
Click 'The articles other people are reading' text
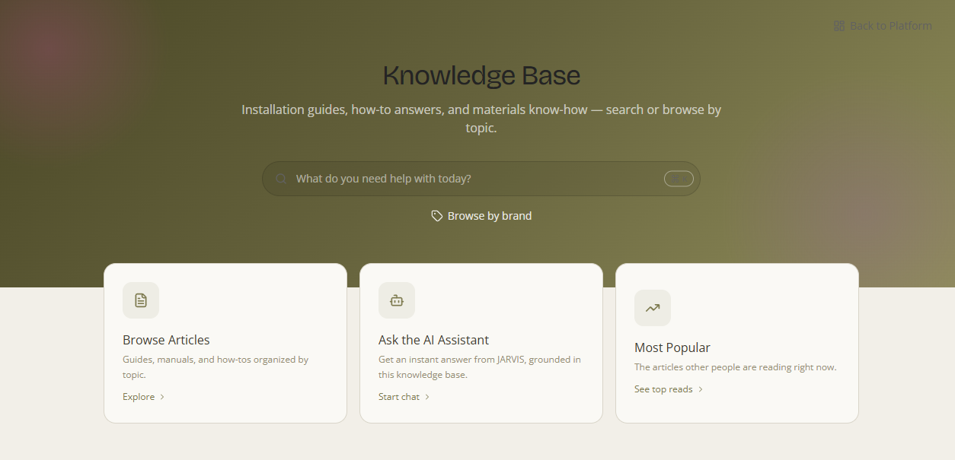pyautogui.click(x=736, y=367)
